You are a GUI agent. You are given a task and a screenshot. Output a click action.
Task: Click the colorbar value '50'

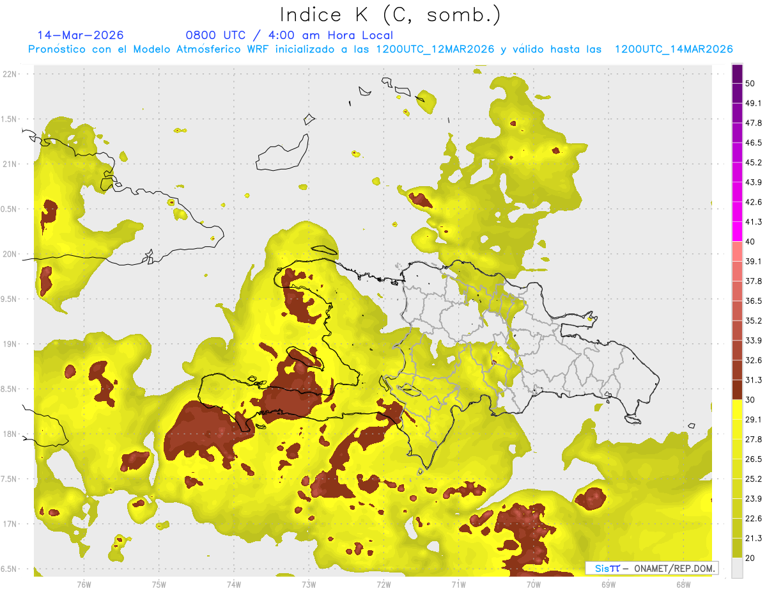tap(750, 84)
